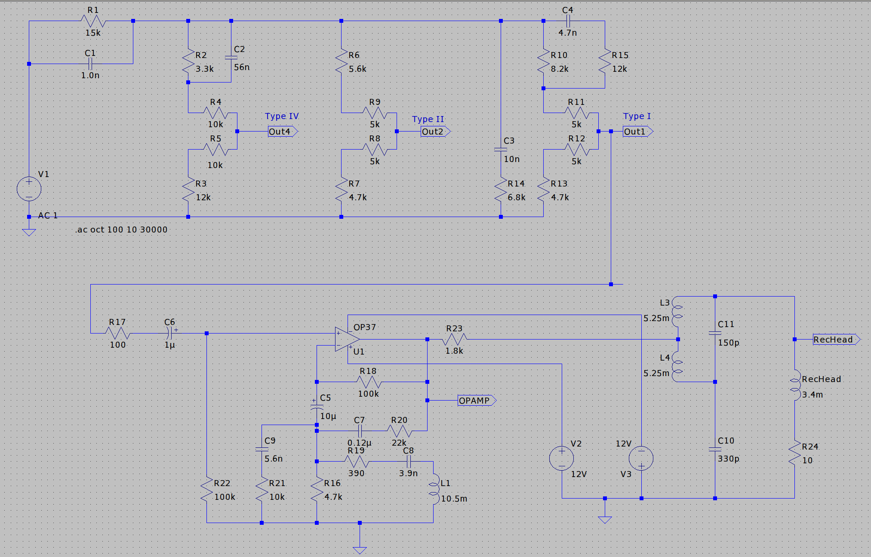
Task: Click the V2 12V voltage source
Action: (561, 458)
